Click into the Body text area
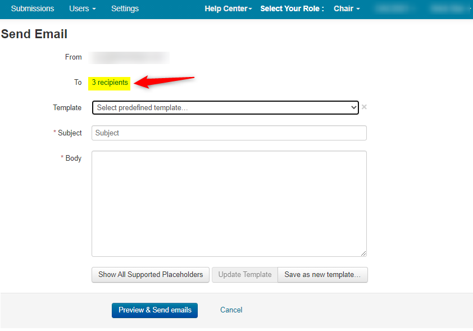 coord(229,203)
